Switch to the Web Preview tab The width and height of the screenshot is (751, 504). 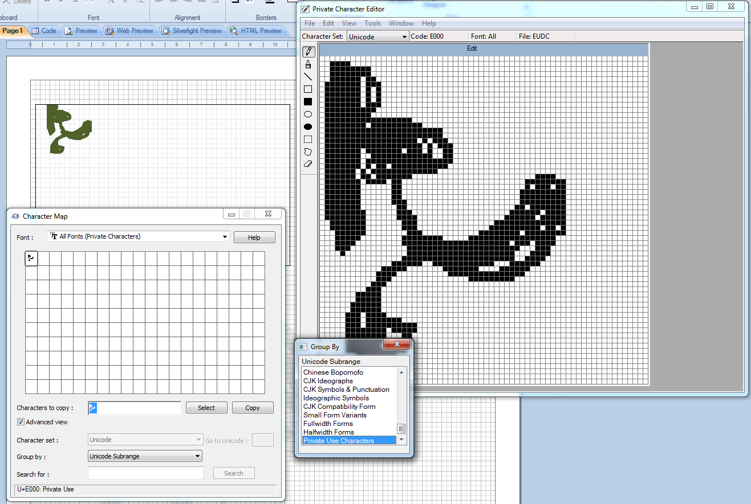(129, 31)
